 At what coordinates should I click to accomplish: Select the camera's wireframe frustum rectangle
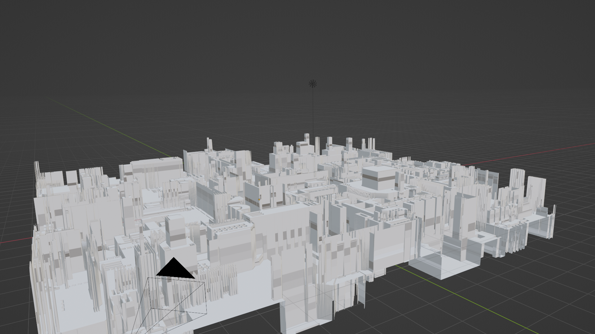tap(206, 297)
